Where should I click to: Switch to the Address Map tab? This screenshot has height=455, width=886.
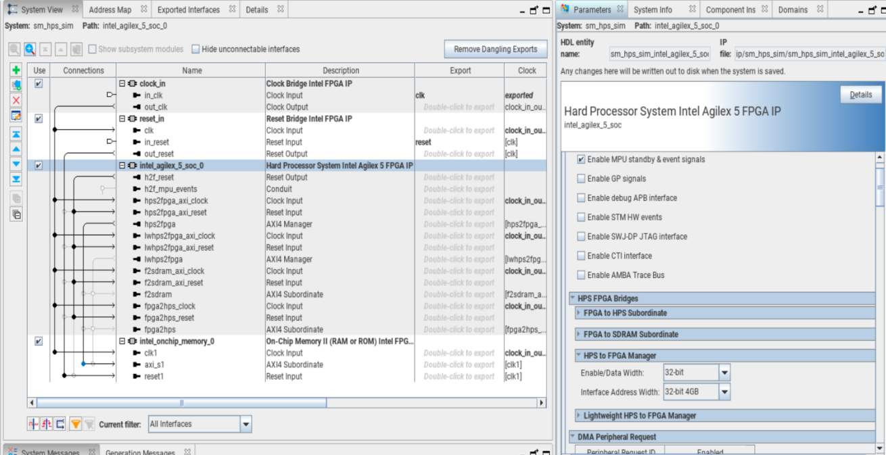(110, 10)
